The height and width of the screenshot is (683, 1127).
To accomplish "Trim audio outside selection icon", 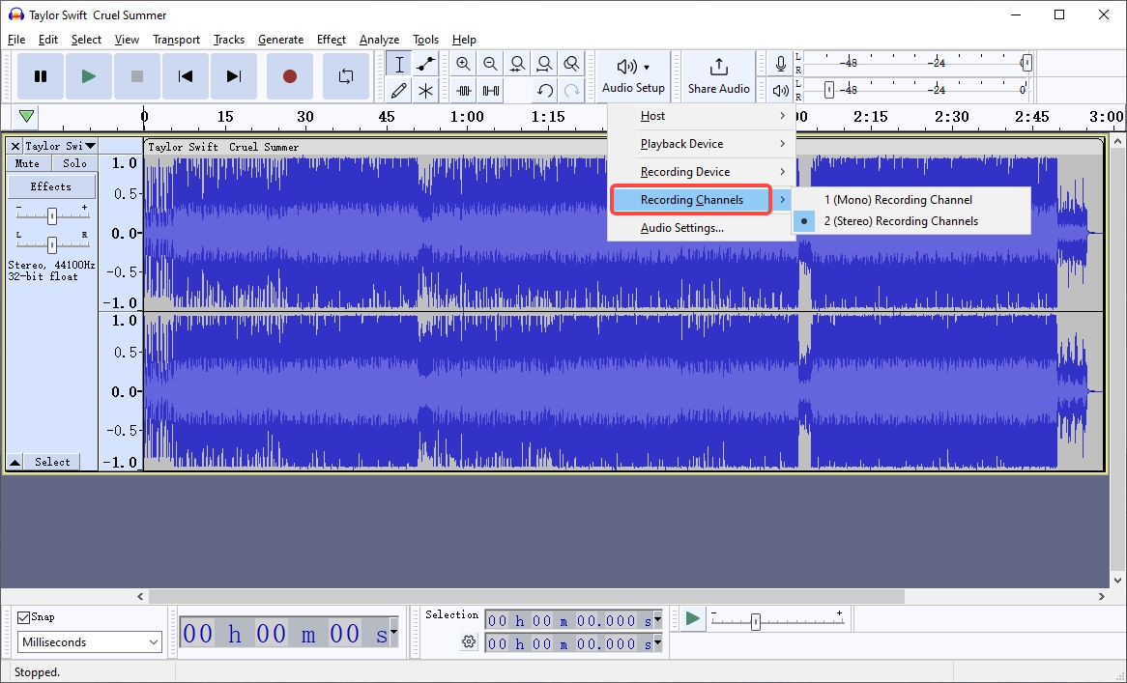I will pyautogui.click(x=464, y=91).
